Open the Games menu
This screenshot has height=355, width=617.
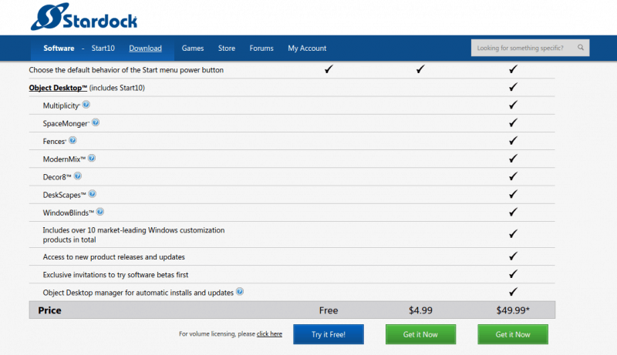(x=193, y=49)
